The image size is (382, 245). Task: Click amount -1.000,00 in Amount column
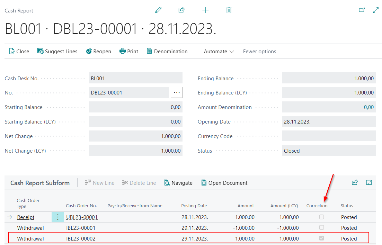[x=243, y=228]
